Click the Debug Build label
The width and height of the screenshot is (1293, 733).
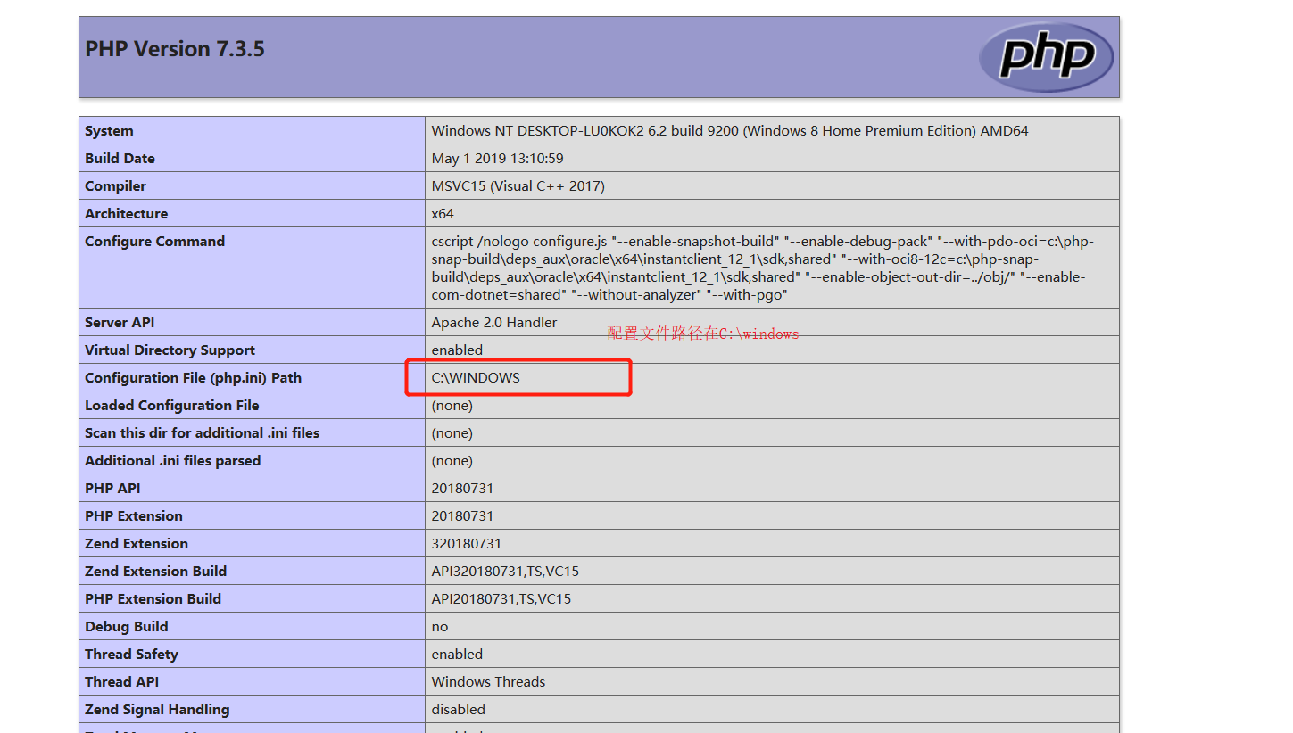click(x=127, y=627)
